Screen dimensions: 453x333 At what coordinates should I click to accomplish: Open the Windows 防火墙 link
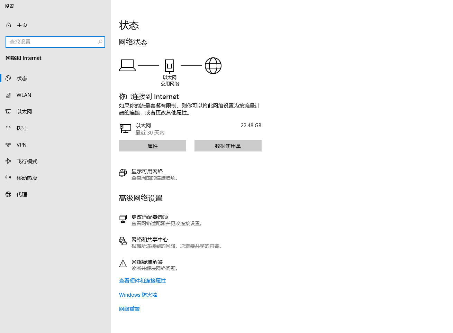tap(138, 295)
